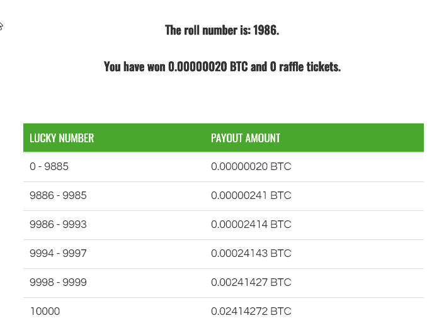Click the 0.00000241 BTC payout cell
This screenshot has width=427, height=335.
(251, 196)
